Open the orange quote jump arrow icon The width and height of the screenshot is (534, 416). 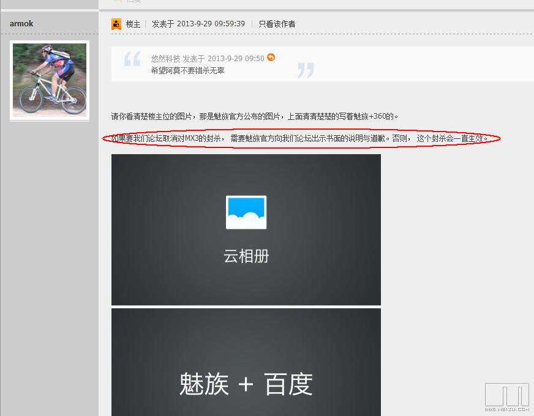pos(271,57)
